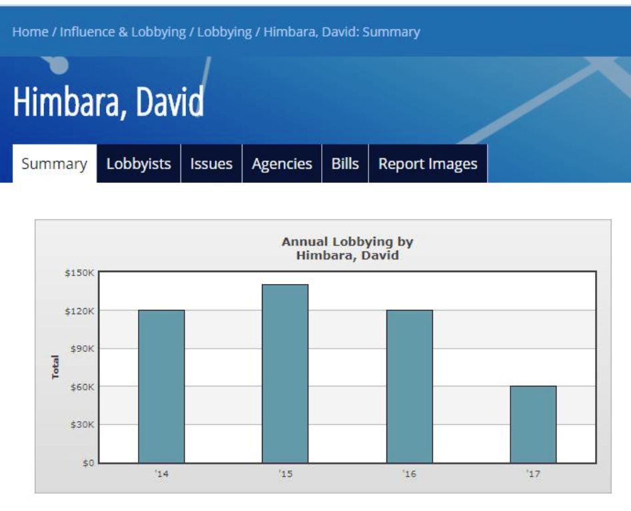Click the Total axis label
Viewport: 631px width, 511px height.
(55, 367)
